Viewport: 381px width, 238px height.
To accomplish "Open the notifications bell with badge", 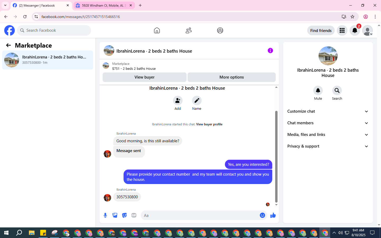I will pos(355,30).
